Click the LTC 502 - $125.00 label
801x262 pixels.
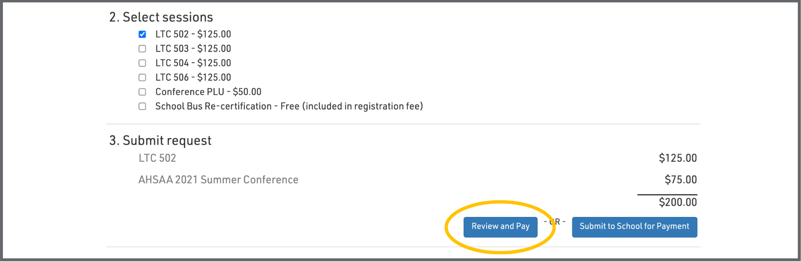tap(193, 34)
